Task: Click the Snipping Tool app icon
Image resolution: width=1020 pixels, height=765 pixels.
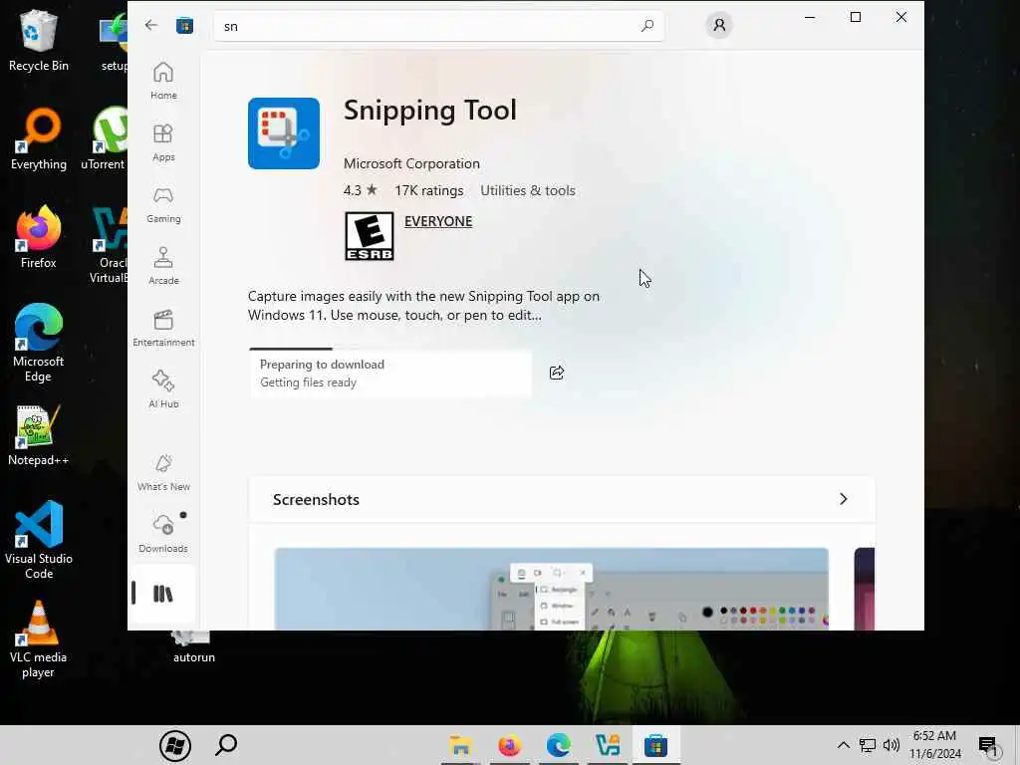Action: [x=284, y=133]
